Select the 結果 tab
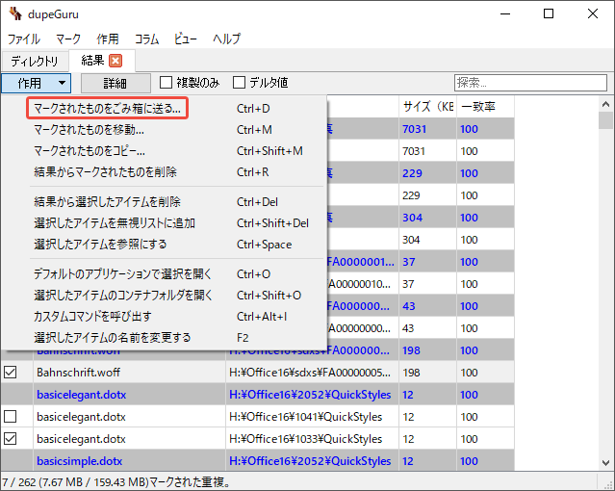The width and height of the screenshot is (615, 491). pyautogui.click(x=92, y=61)
